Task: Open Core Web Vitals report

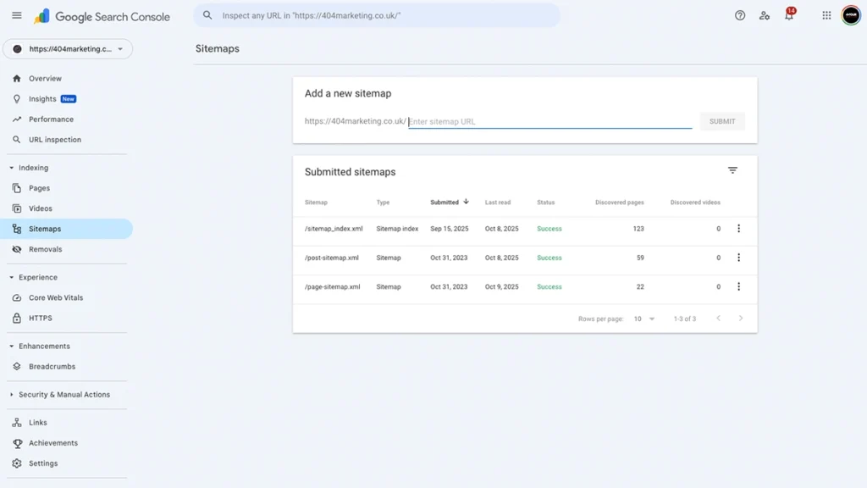Action: coord(56,298)
